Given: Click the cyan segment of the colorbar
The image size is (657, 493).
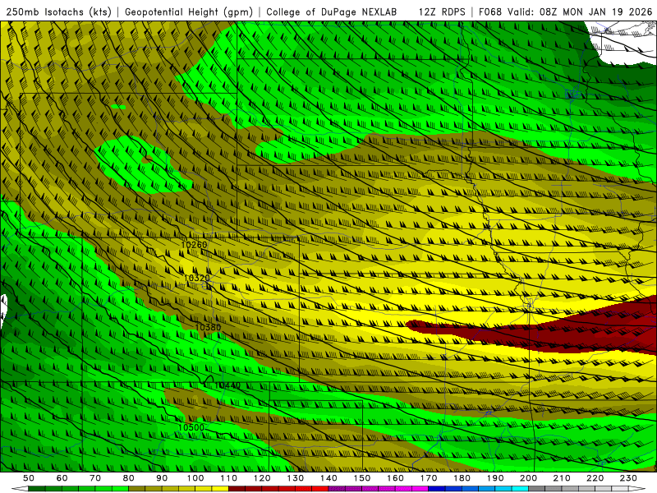Looking at the screenshot, I should pos(520,489).
